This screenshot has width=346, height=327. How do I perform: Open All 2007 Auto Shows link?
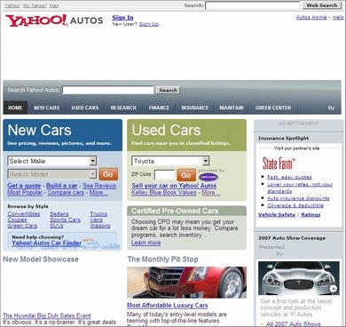[294, 323]
